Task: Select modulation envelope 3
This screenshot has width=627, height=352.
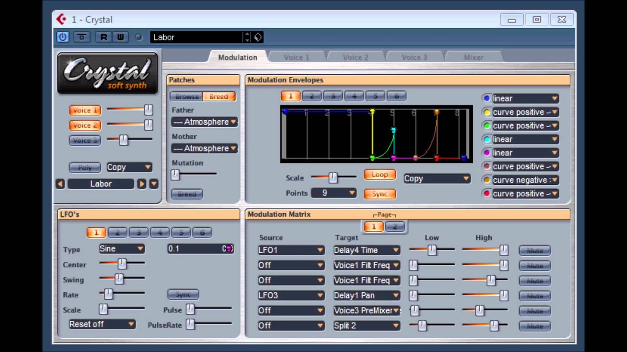Action: [x=333, y=96]
